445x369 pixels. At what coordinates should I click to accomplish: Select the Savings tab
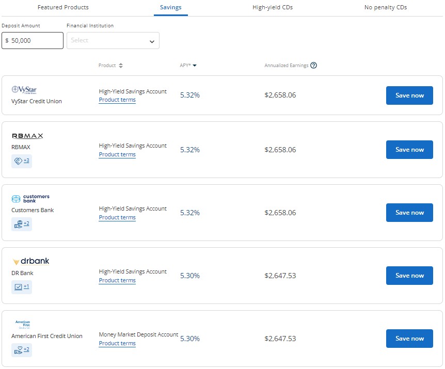170,7
